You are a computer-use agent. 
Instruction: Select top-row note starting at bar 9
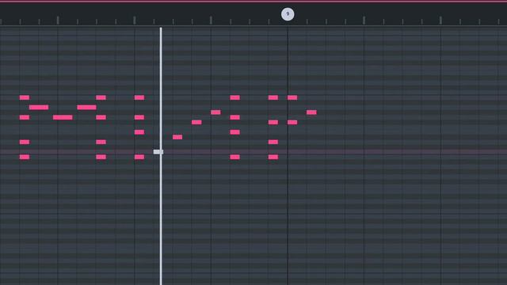click(x=292, y=97)
